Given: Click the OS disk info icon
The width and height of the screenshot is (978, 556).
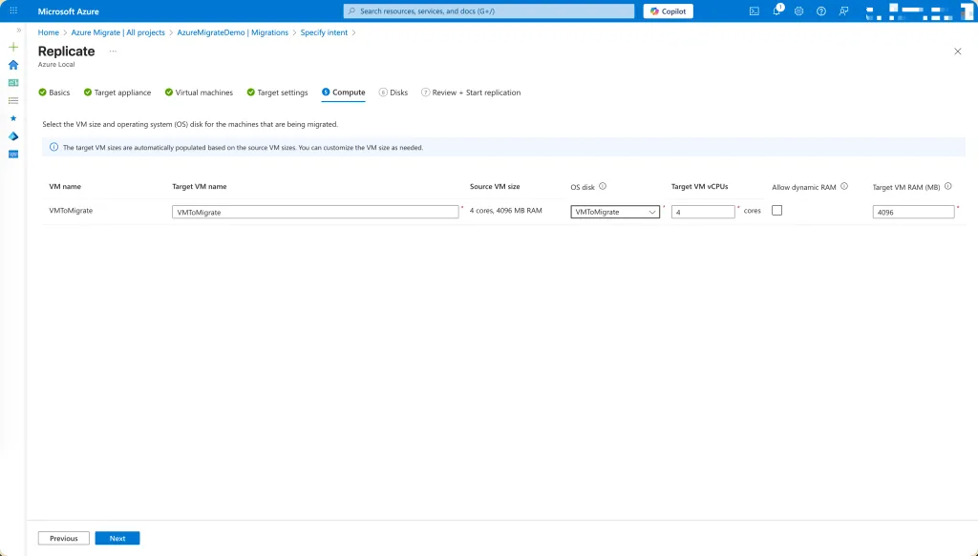Looking at the screenshot, I should click(603, 187).
